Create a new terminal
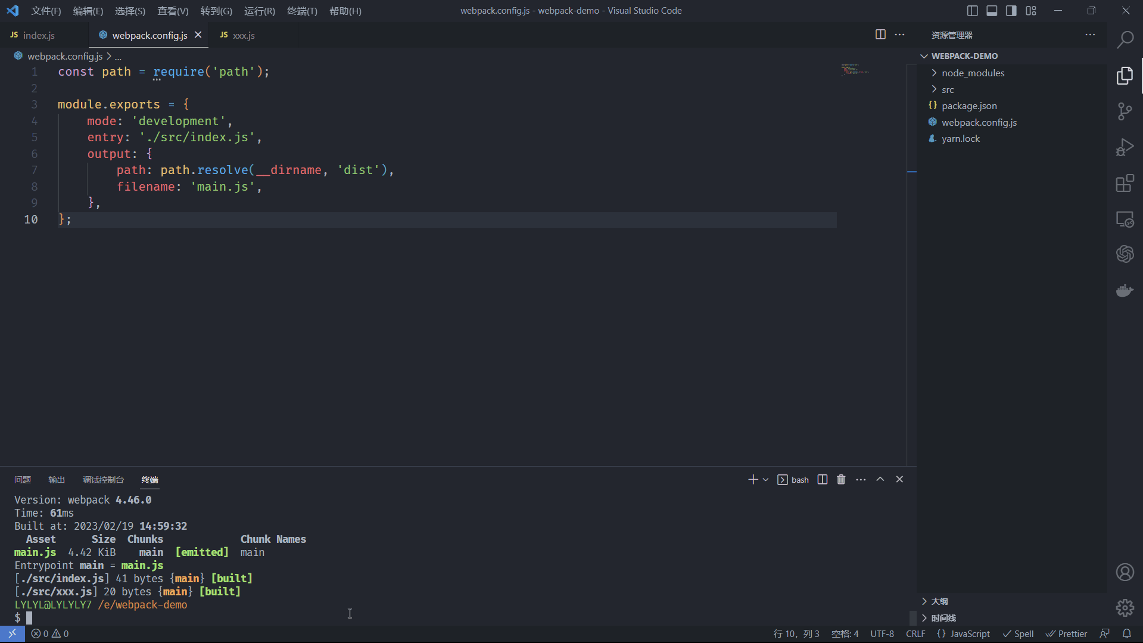Image resolution: width=1143 pixels, height=643 pixels. [753, 480]
